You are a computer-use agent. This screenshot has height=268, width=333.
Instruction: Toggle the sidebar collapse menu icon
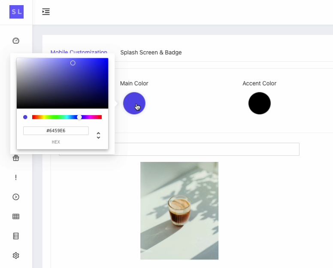(x=46, y=12)
